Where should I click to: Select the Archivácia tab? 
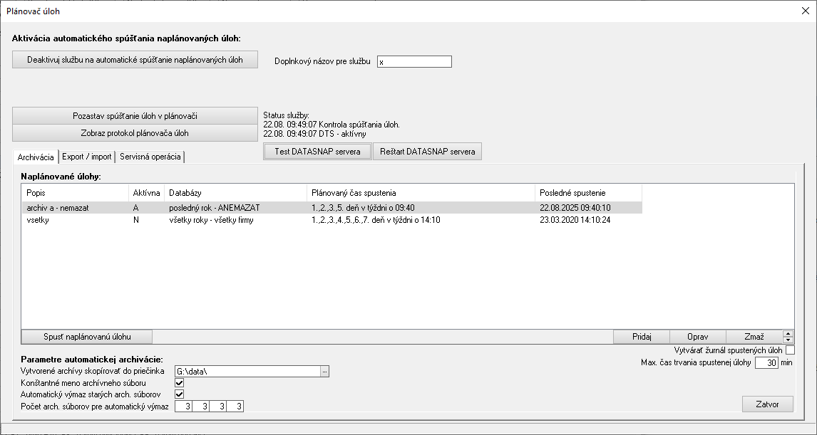[x=36, y=157]
